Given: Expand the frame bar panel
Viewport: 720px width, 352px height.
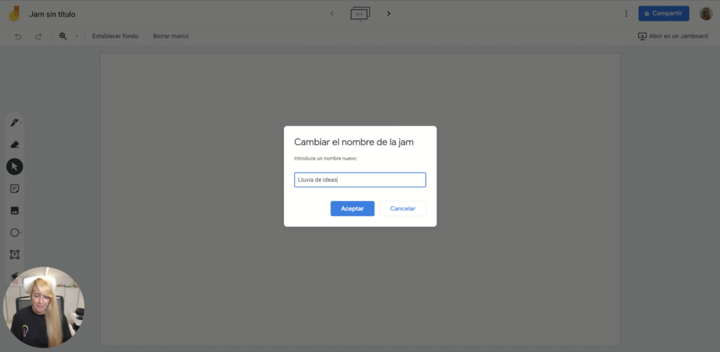Looking at the screenshot, I should pos(360,13).
